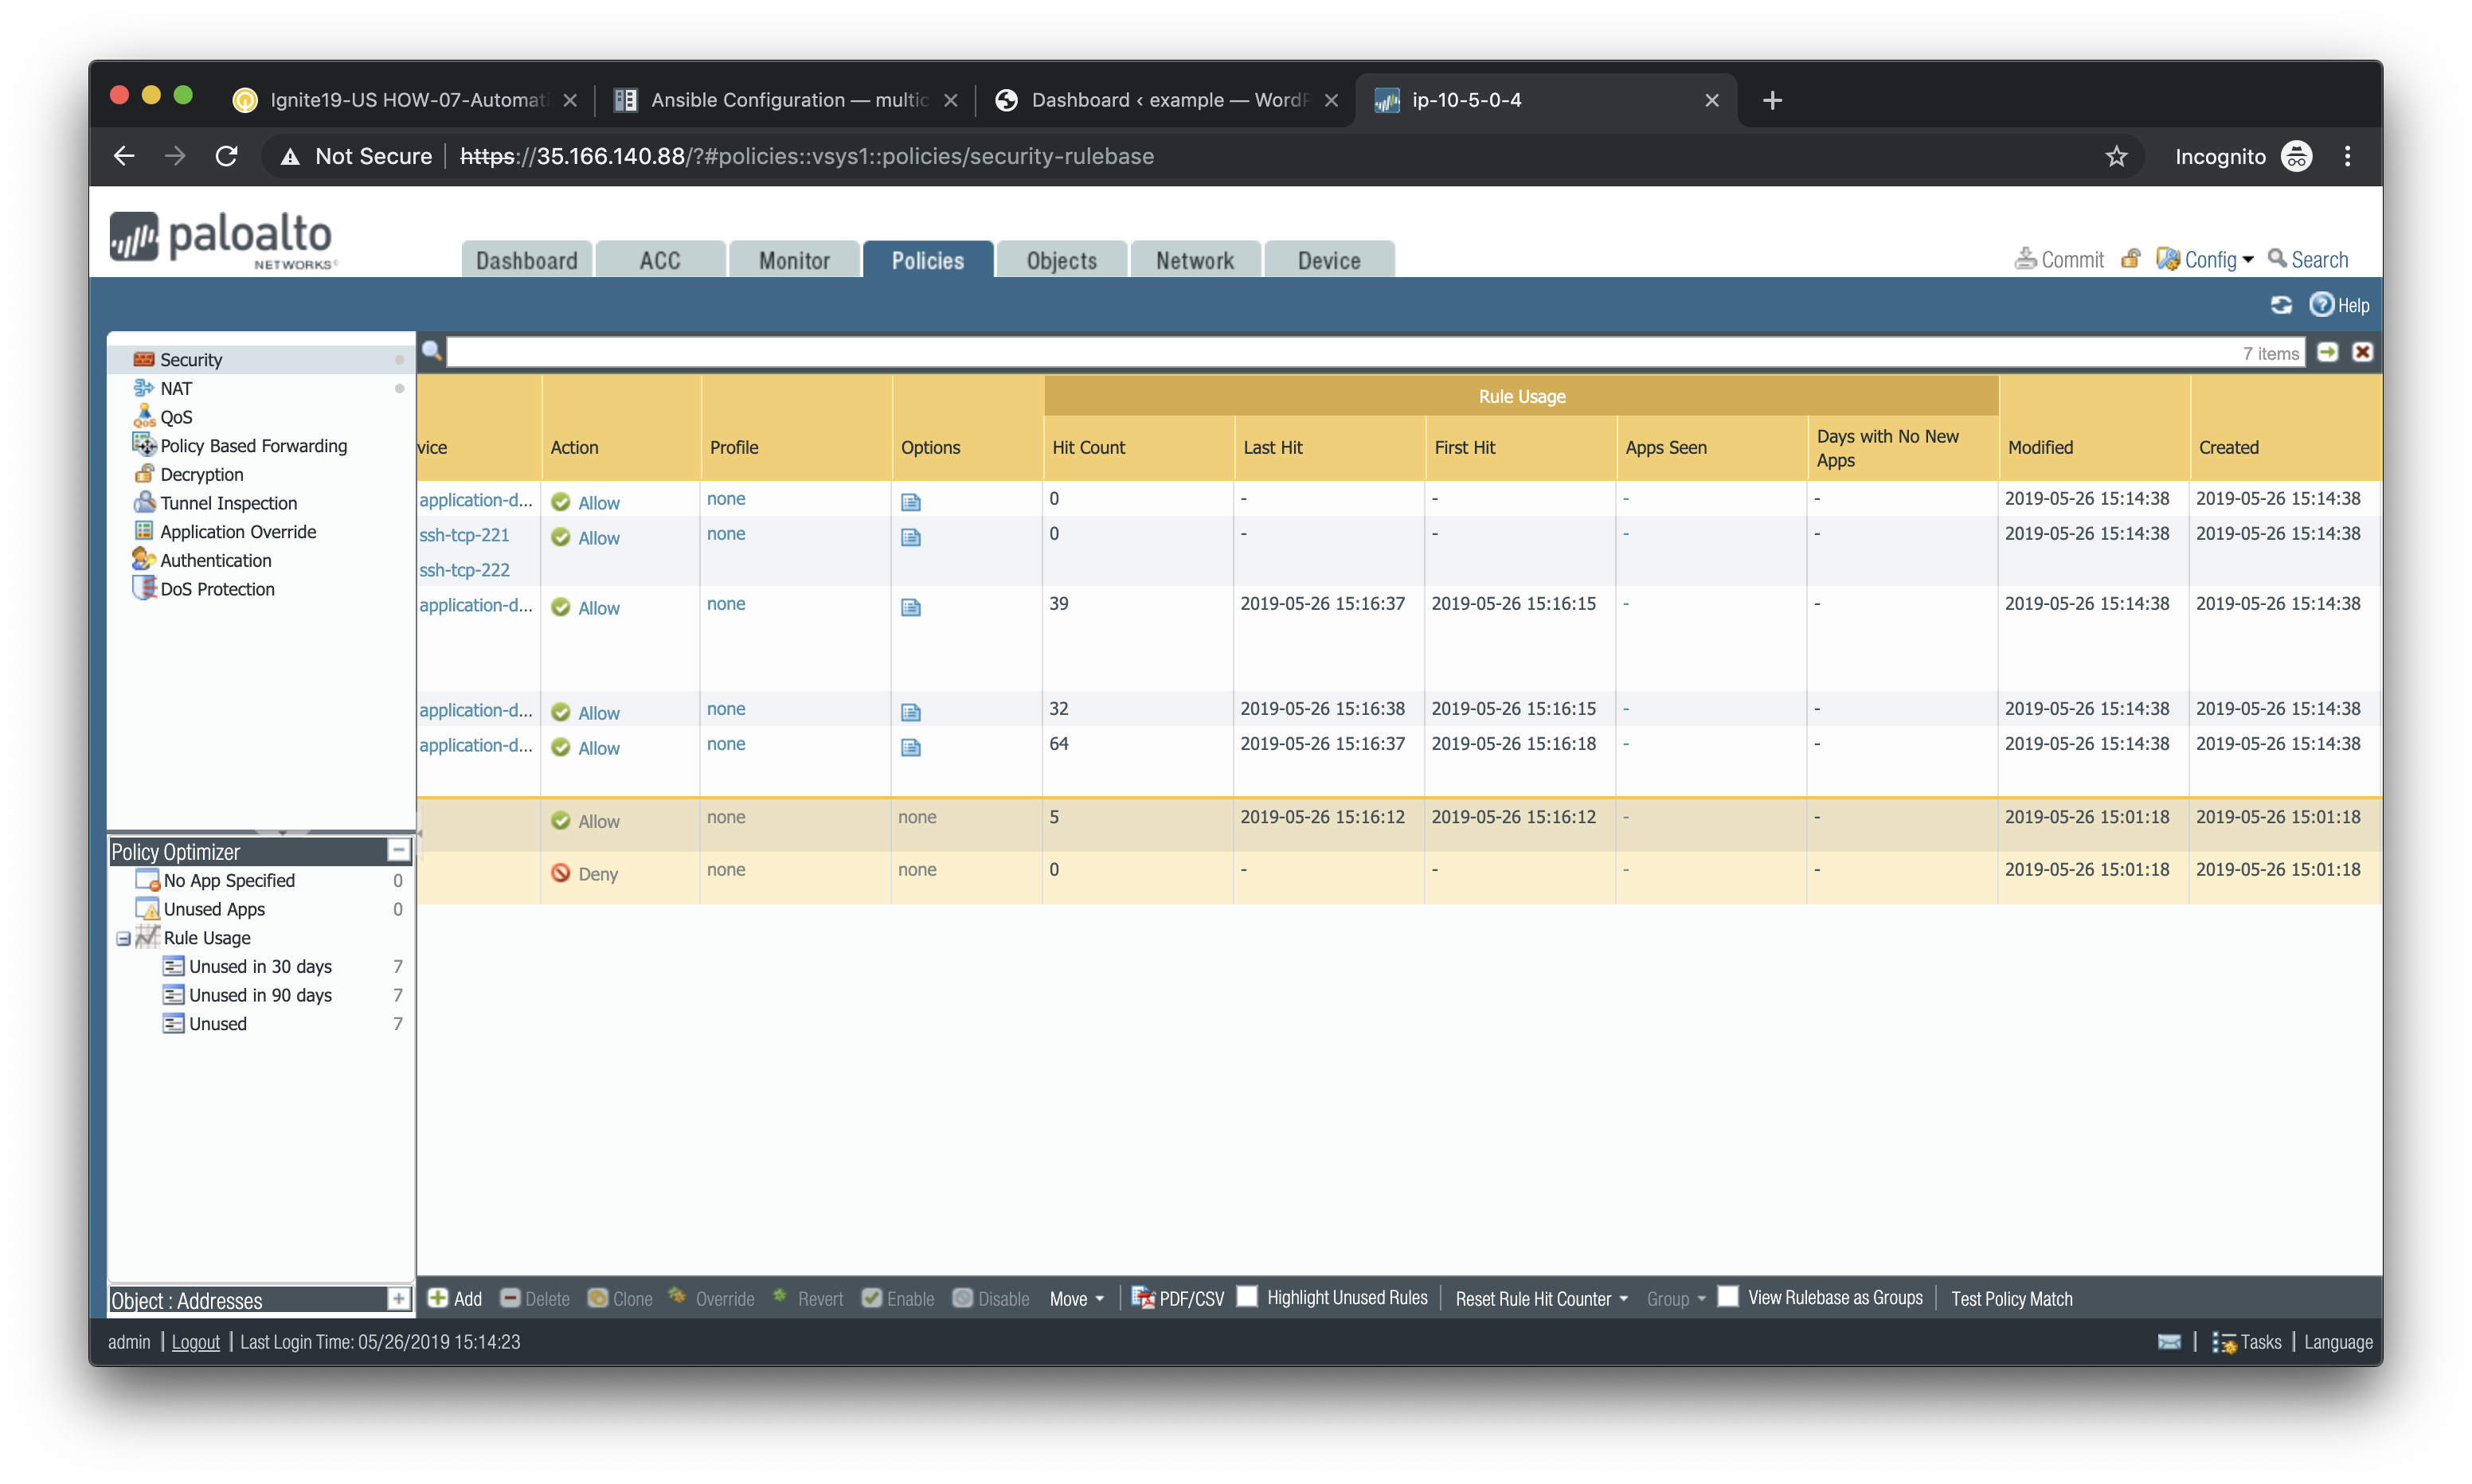Click Test Policy Match button

click(x=2011, y=1298)
